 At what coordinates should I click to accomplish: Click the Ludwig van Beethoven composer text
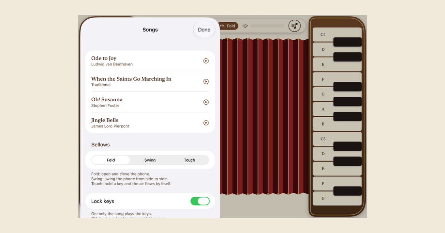[x=112, y=64]
